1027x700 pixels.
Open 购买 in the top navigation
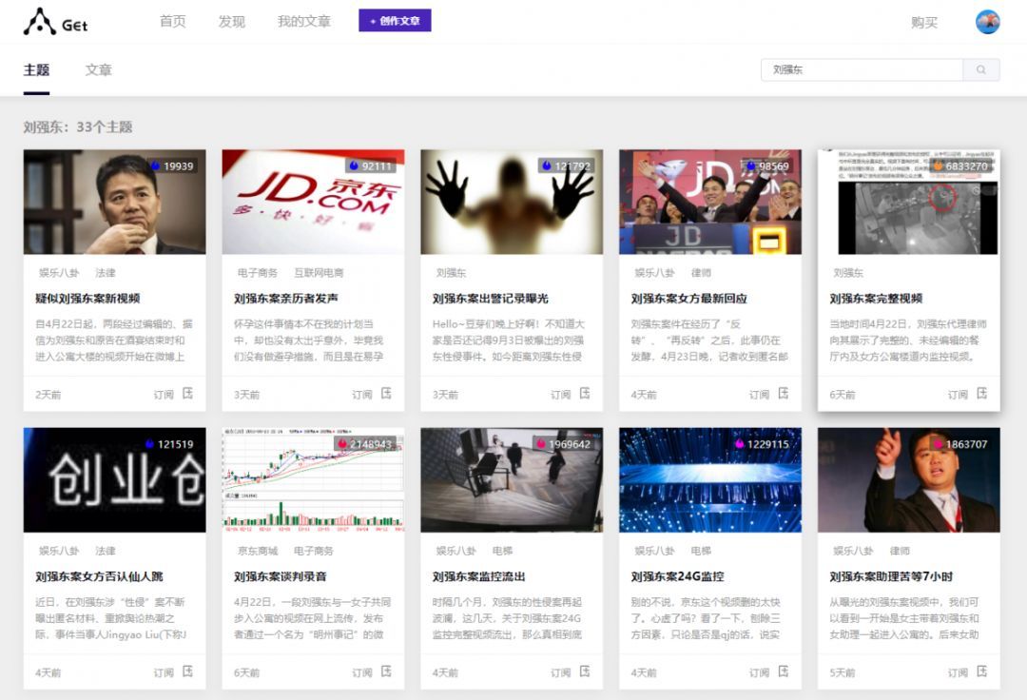click(924, 22)
